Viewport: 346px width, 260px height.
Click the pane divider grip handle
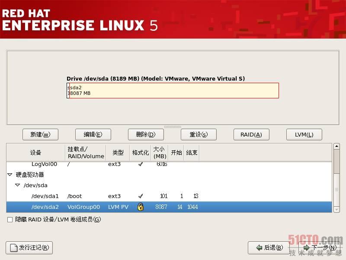click(173, 127)
